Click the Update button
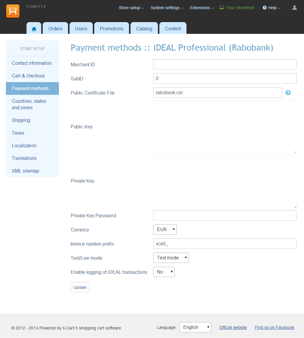The height and width of the screenshot is (338, 304). pyautogui.click(x=80, y=287)
